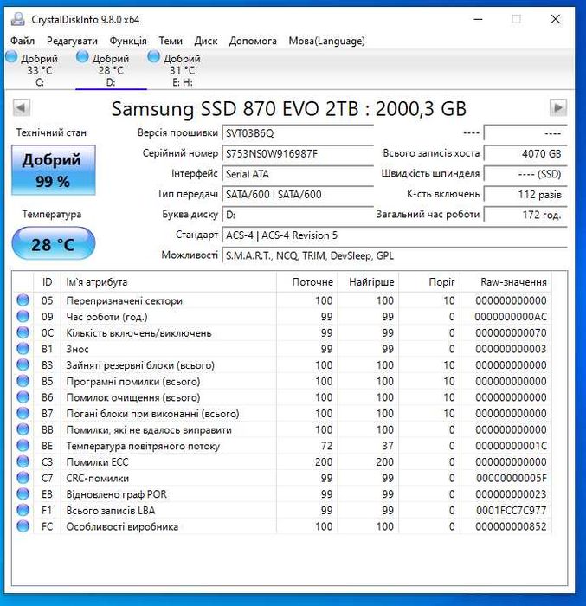Open the Функція menu
This screenshot has width=586, height=606.
click(x=128, y=41)
